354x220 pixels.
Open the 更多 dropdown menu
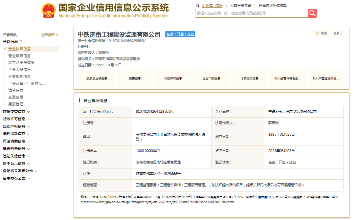tap(338, 33)
